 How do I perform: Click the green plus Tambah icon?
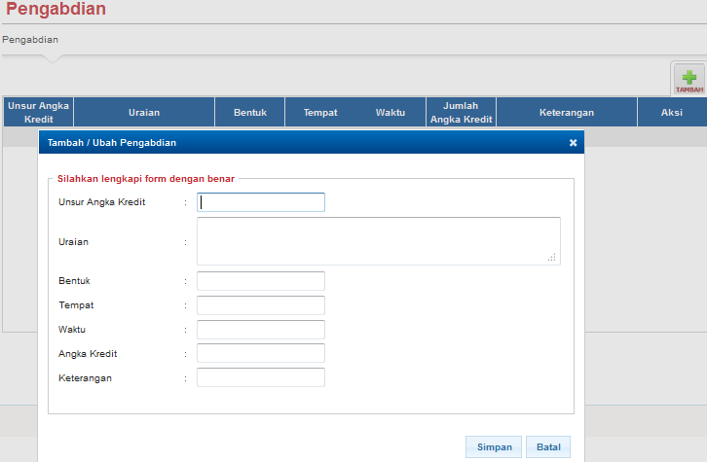coord(688,80)
